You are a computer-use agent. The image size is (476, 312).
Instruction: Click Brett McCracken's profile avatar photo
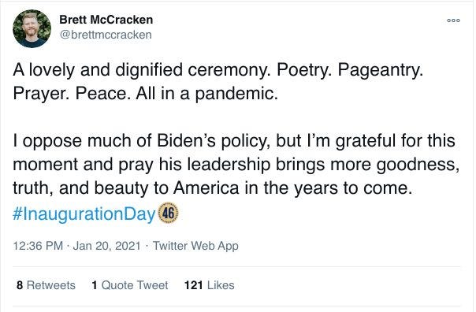pyautogui.click(x=32, y=28)
